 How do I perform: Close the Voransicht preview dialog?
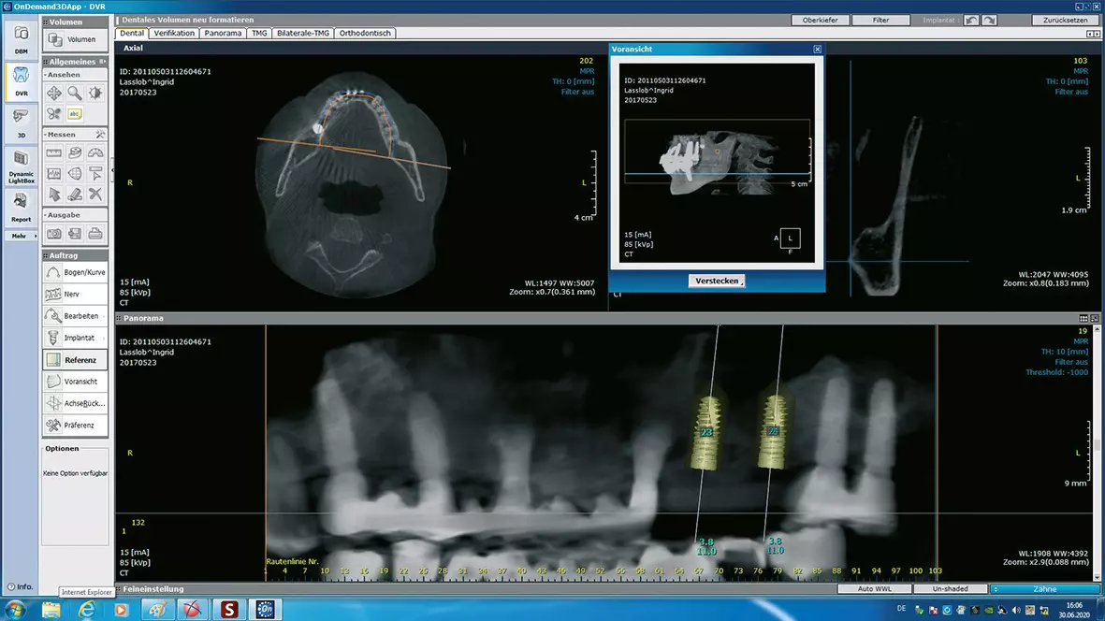click(818, 50)
